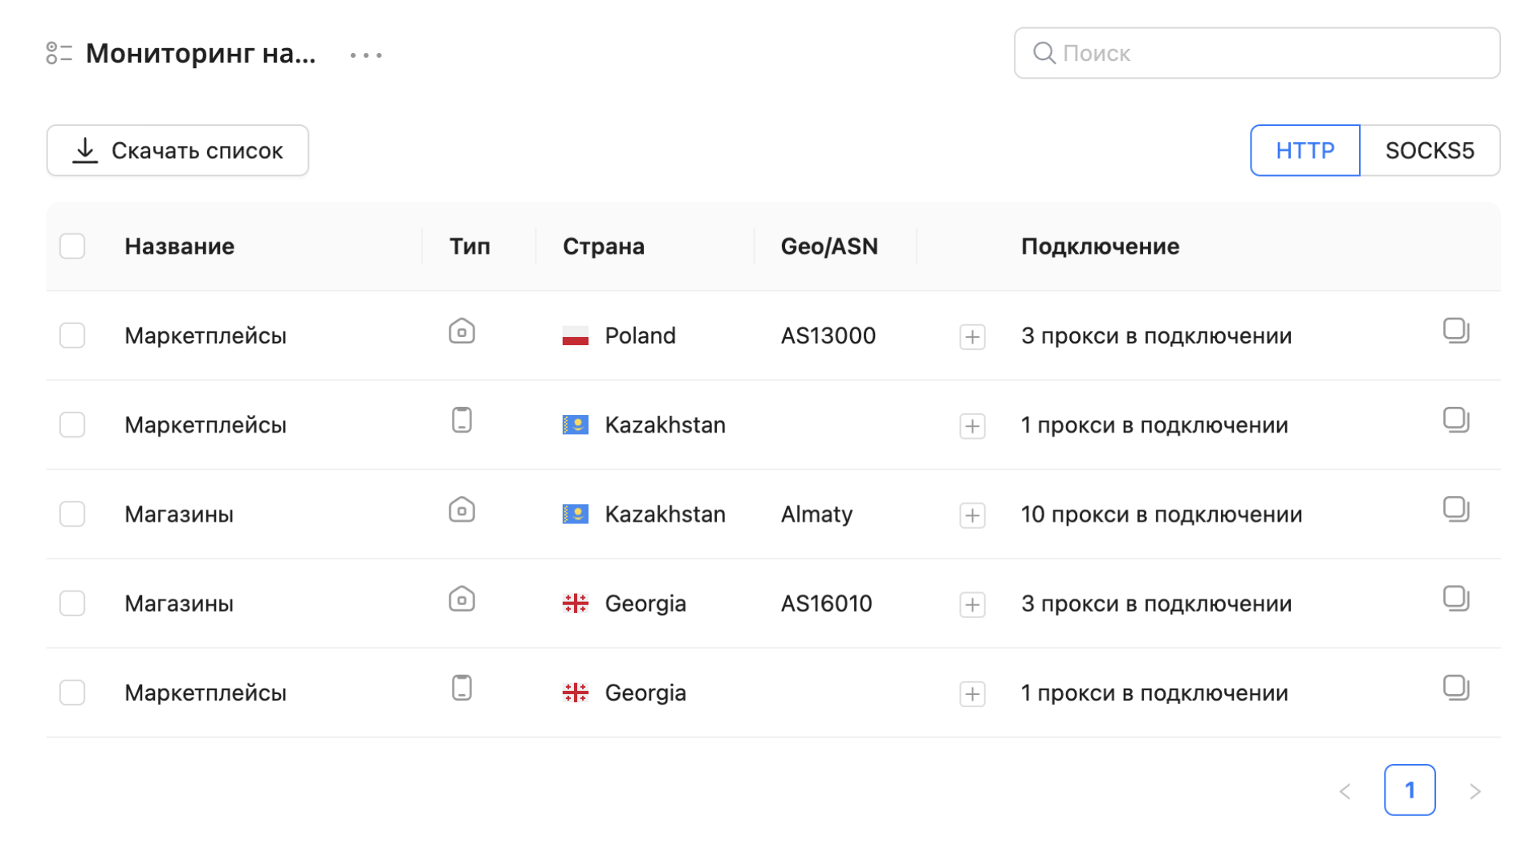Click the residential type icon in Poland row
Image resolution: width=1530 pixels, height=841 pixels.
coord(462,331)
